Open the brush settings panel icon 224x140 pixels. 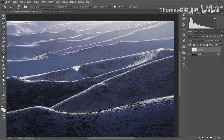[x=26, y=7]
